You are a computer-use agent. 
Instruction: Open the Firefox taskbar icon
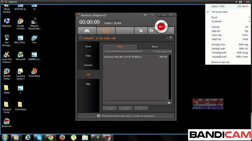point(62,137)
